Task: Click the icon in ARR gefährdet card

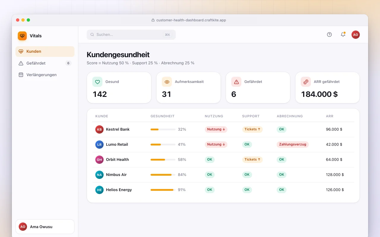Action: (306, 82)
